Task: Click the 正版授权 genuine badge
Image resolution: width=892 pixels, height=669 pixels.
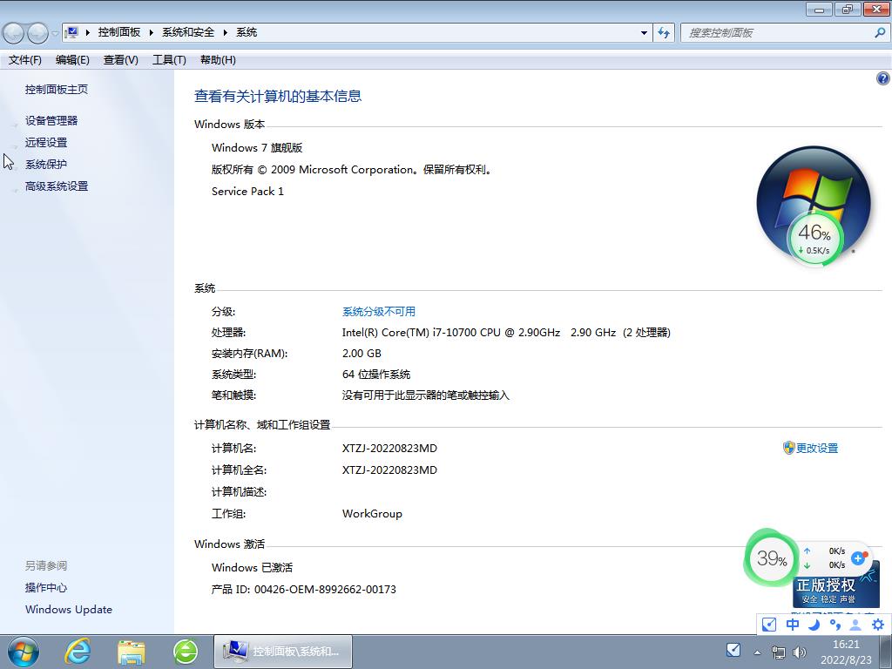Action: (828, 591)
